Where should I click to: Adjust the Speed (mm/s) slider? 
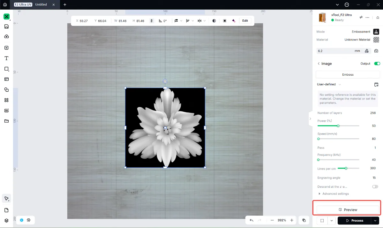[338, 139]
